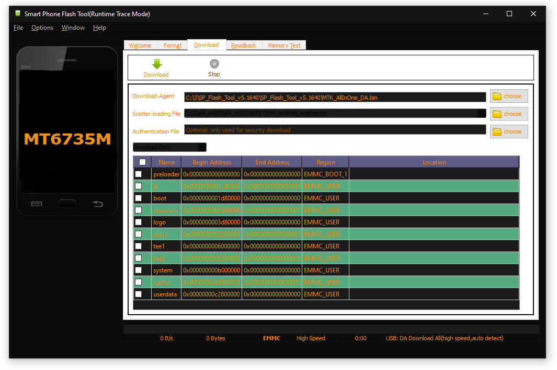The height and width of the screenshot is (370, 557).
Task: Open the Download Only mode dropdown
Action: 169,147
